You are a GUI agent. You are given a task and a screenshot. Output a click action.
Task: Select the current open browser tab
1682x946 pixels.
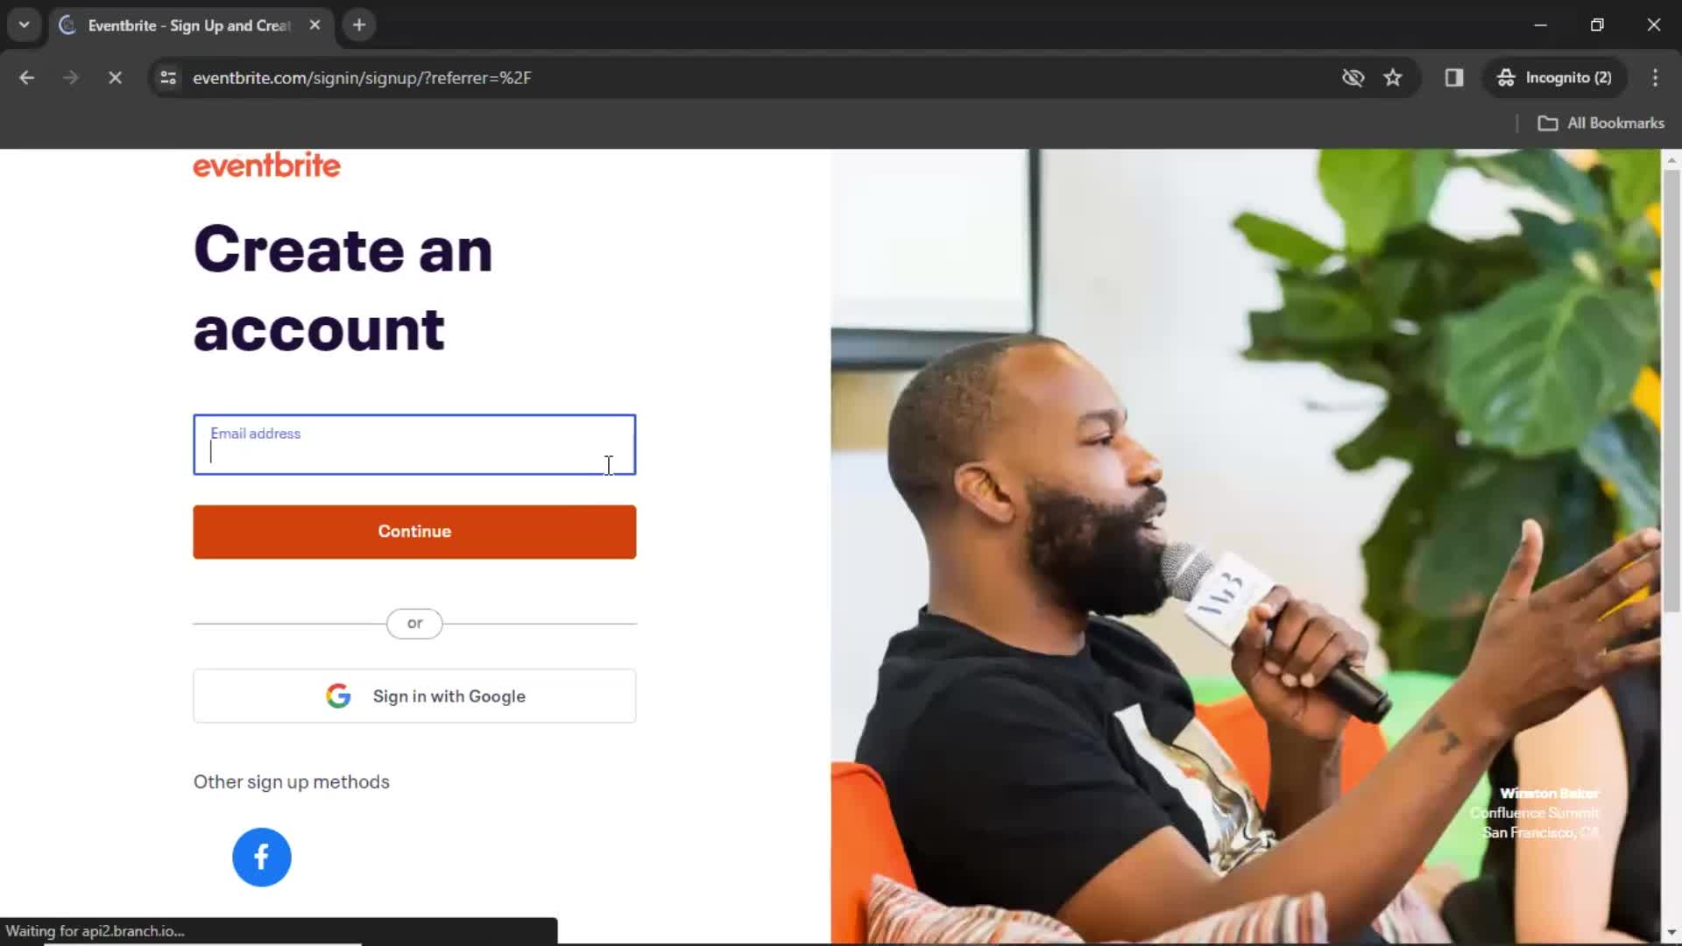click(189, 25)
